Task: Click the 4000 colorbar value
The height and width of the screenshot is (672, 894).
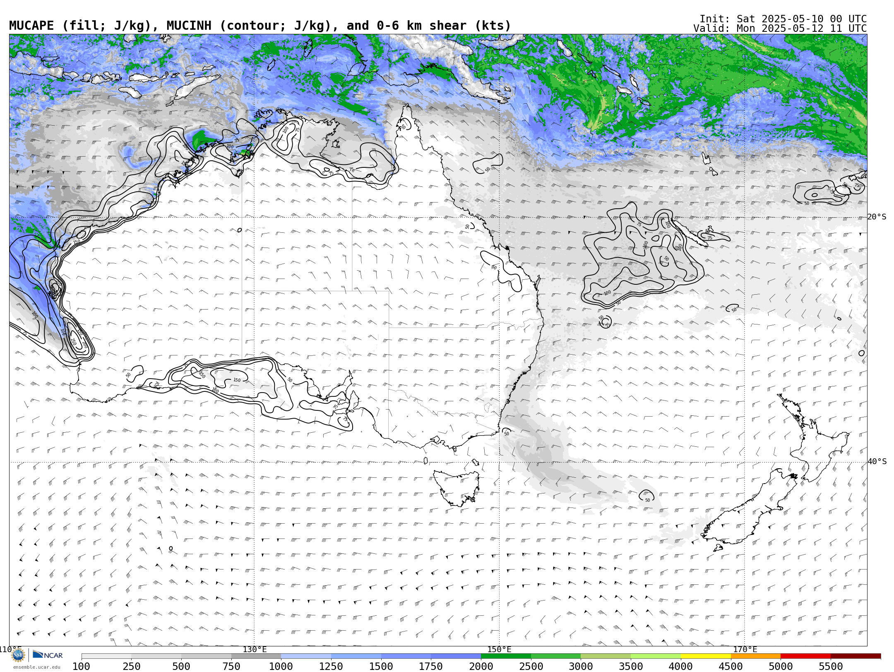Action: 681,667
